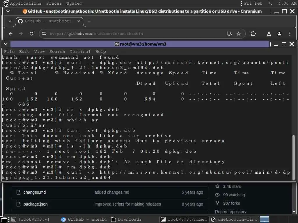Select the GitHub unetbootin tab

pyautogui.click(x=49, y=21)
